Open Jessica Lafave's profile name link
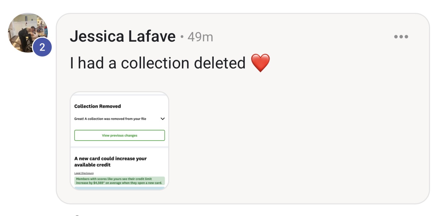This screenshot has height=216, width=438. coord(122,36)
